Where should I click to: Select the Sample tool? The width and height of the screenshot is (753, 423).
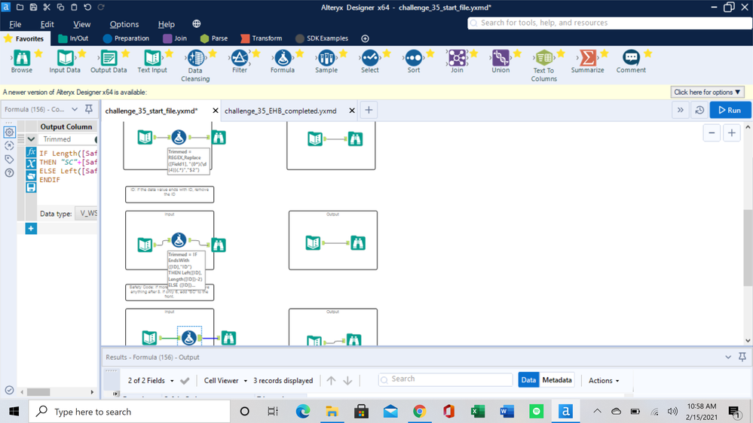[x=326, y=59]
